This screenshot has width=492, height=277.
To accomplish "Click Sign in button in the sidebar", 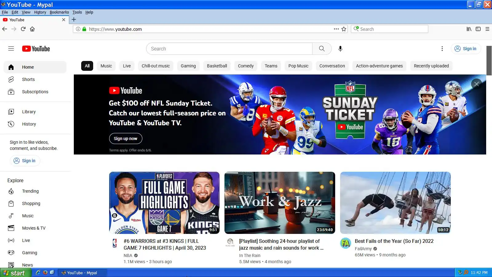I will (25, 161).
